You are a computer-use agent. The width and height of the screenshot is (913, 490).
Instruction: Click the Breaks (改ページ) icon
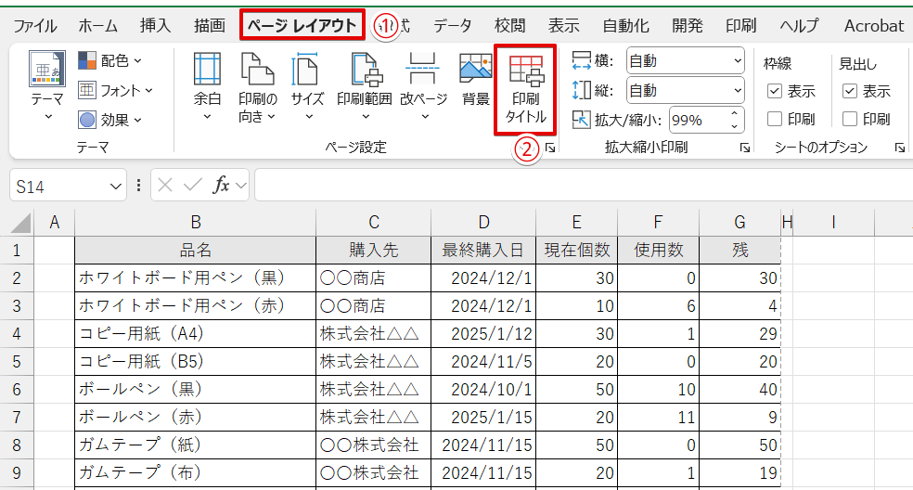pyautogui.click(x=423, y=70)
